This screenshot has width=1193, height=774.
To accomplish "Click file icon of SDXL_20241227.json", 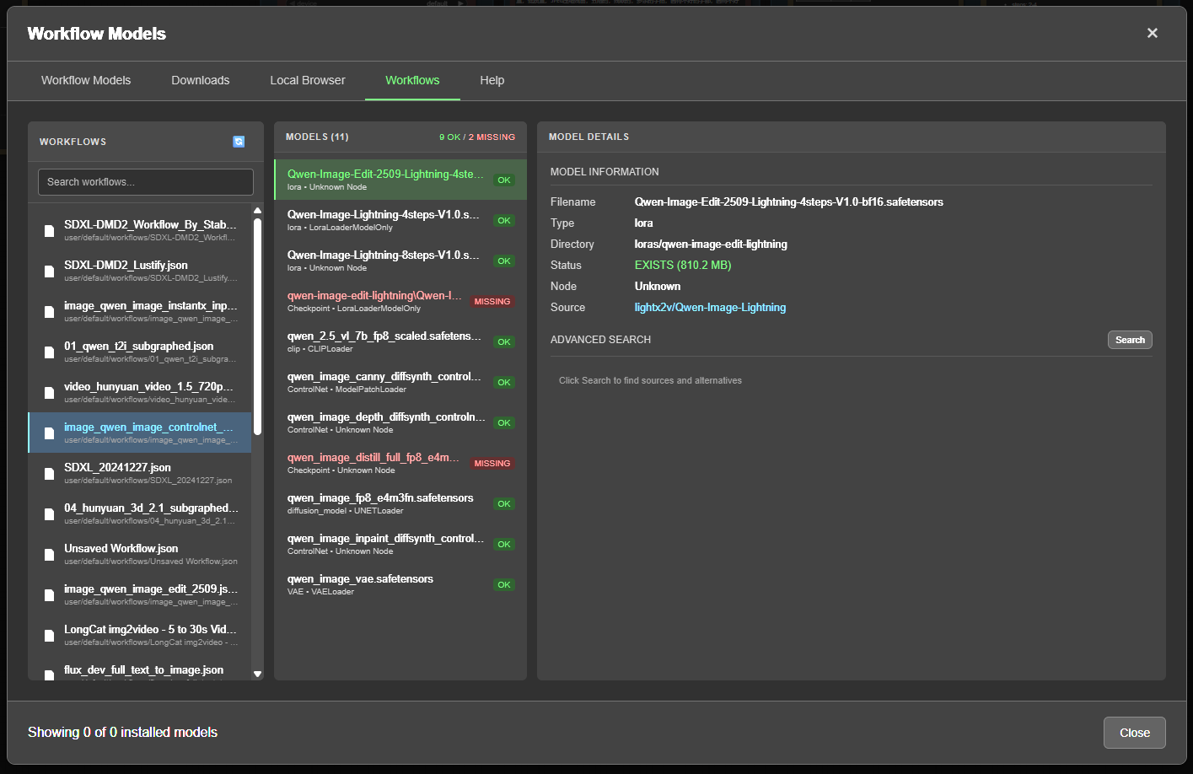I will pos(49,474).
